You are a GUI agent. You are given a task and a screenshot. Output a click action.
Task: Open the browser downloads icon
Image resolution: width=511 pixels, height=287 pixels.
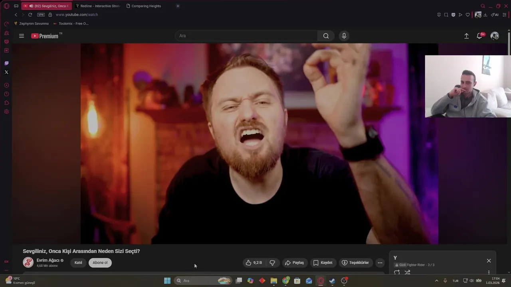point(485,15)
